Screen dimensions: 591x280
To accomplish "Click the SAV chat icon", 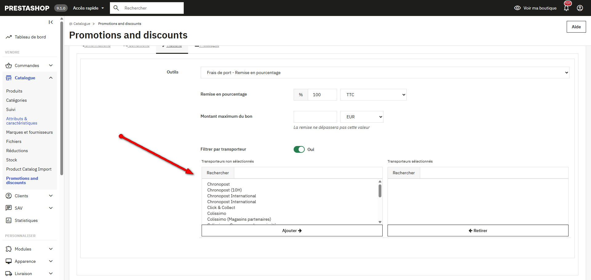I will (x=9, y=208).
